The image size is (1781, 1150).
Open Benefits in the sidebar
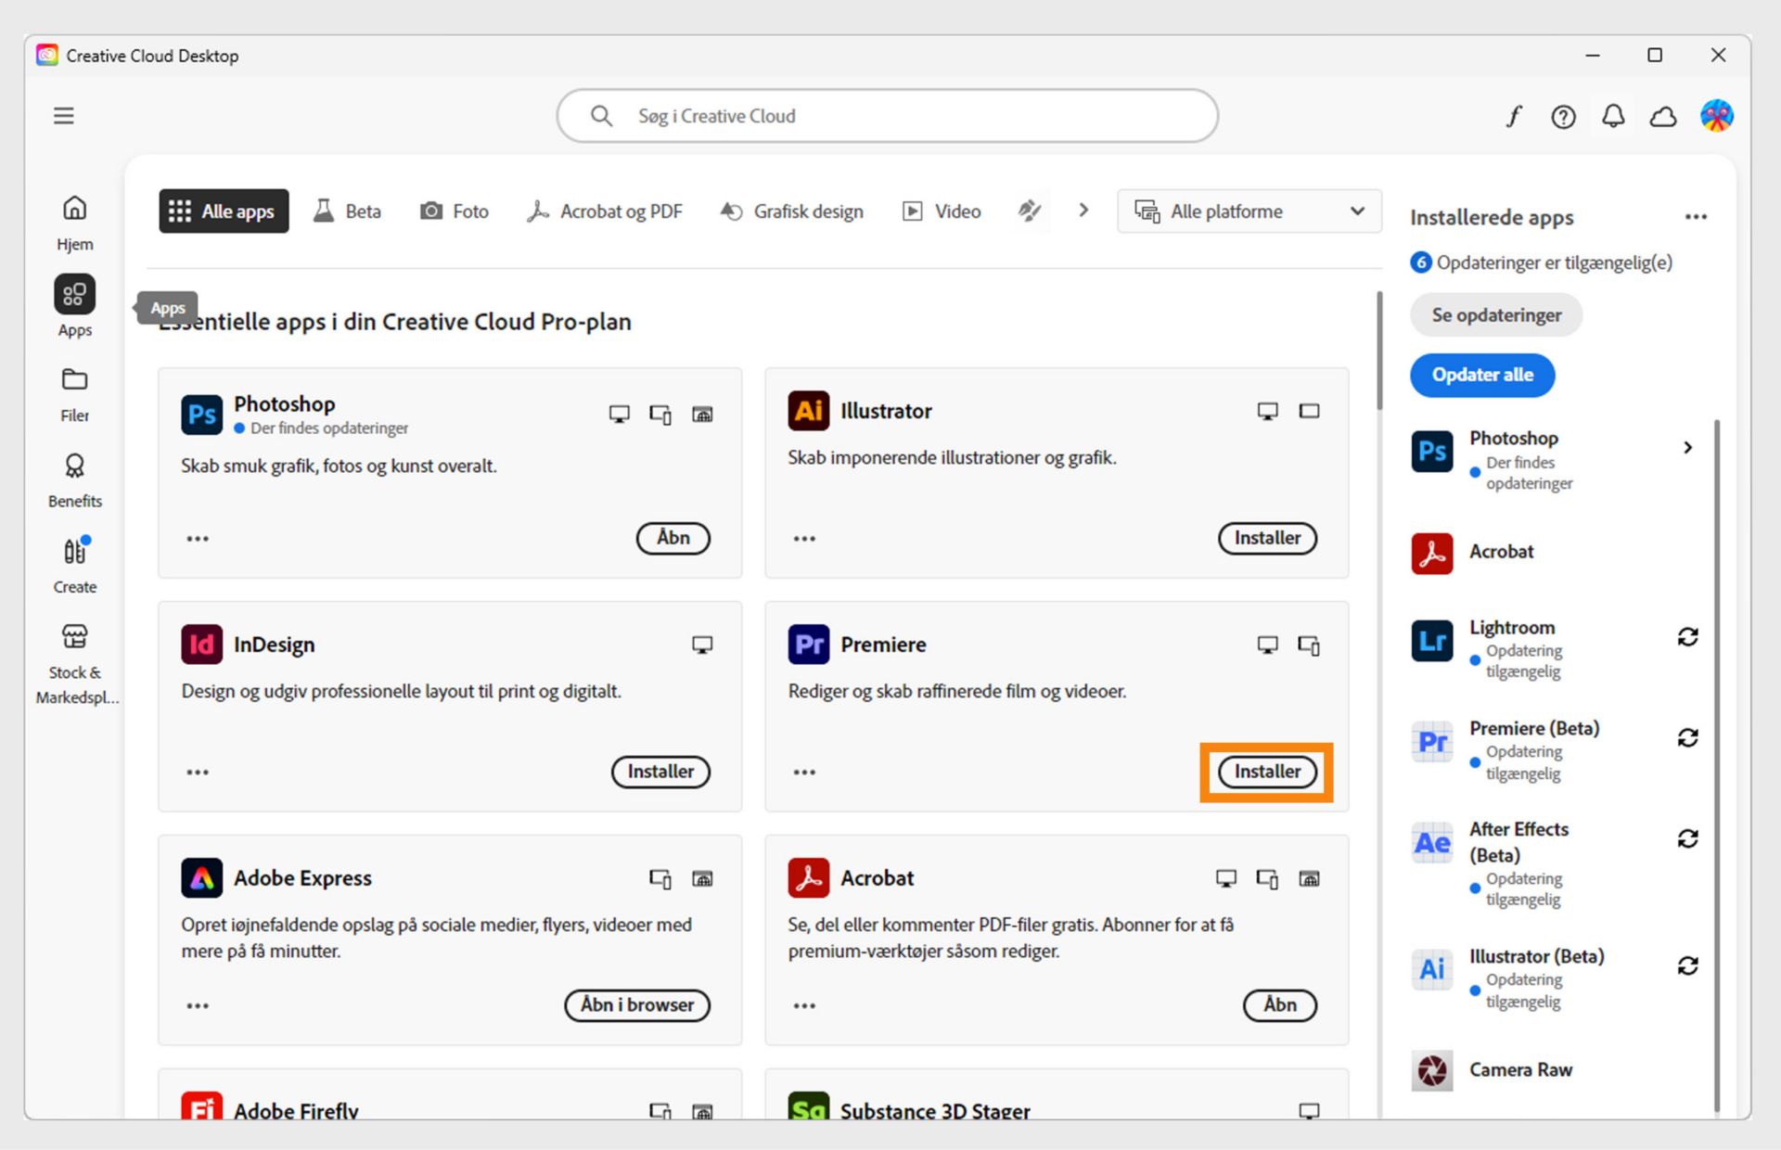tap(75, 480)
